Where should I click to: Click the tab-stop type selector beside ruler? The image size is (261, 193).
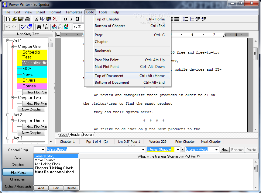tap(58, 34)
